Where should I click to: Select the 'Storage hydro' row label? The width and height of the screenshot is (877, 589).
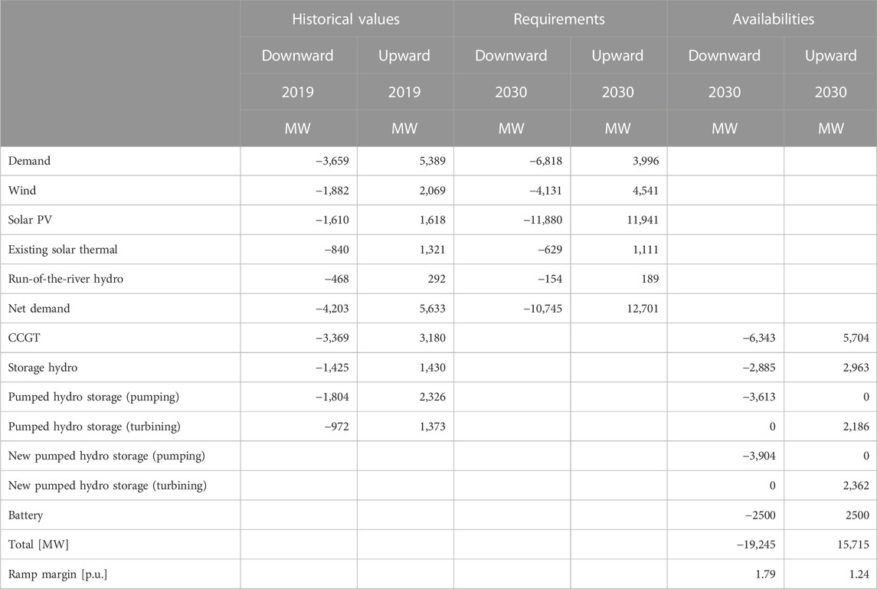click(x=42, y=368)
